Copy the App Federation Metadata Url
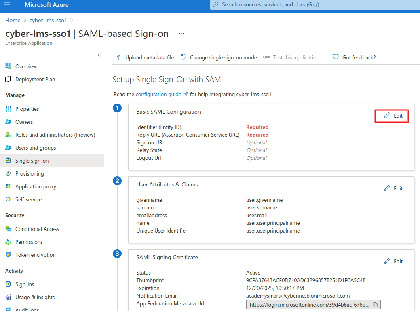The width and height of the screenshot is (420, 311). tap(376, 305)
